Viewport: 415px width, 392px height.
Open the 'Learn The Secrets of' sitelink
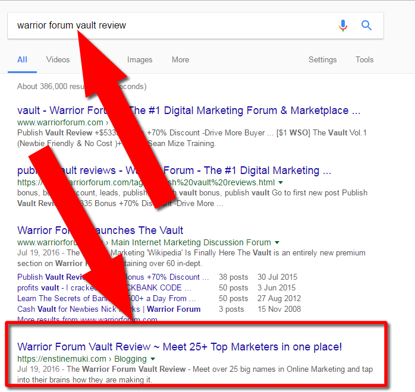pyautogui.click(x=106, y=298)
